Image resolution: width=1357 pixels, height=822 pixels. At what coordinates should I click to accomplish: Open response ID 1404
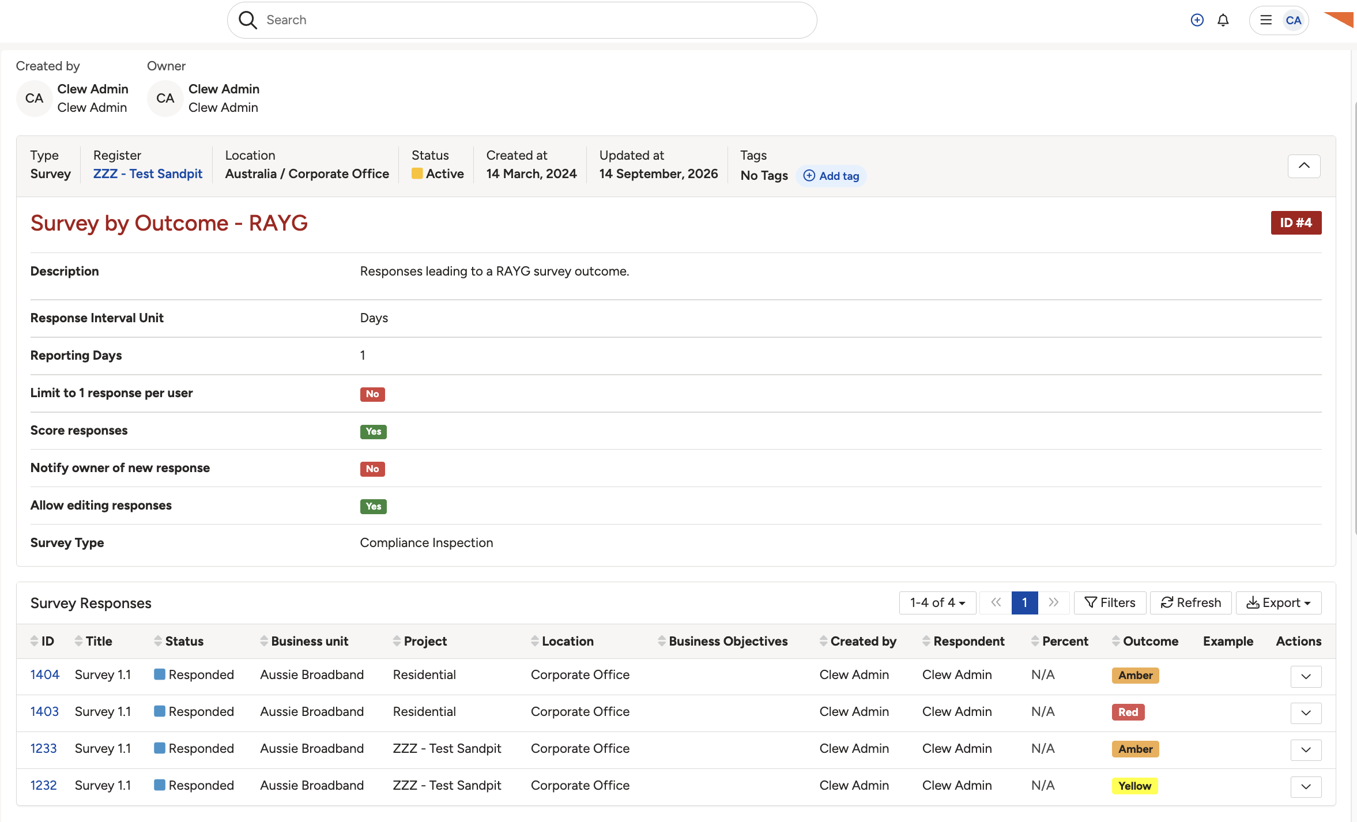click(45, 674)
